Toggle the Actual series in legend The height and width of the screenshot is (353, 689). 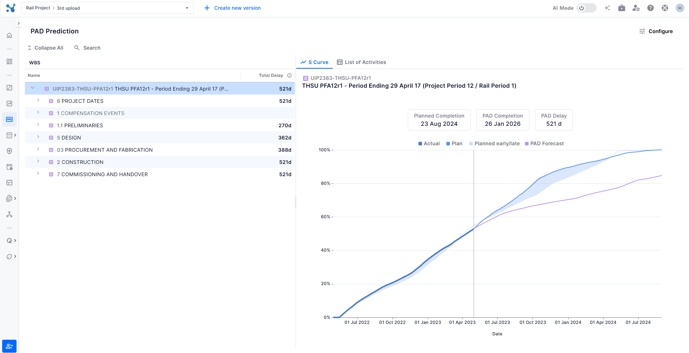point(429,143)
